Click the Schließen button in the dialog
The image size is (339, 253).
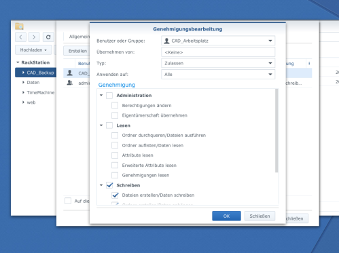pyautogui.click(x=260, y=216)
